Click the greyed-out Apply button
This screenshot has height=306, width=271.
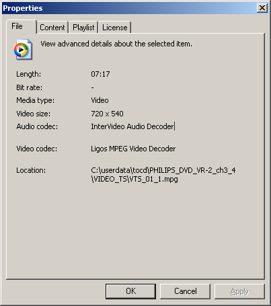[239, 291]
